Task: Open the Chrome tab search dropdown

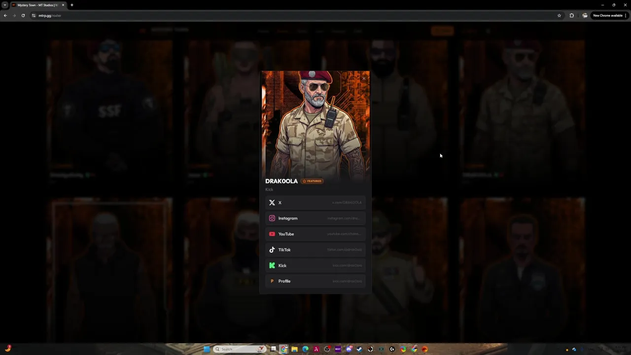Action: pyautogui.click(x=5, y=5)
